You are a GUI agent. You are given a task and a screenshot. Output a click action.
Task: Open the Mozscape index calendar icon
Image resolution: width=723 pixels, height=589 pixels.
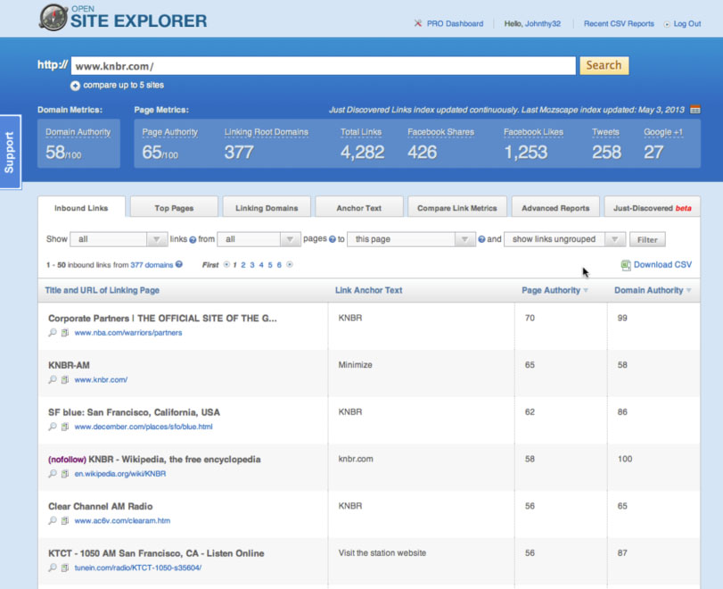(694, 110)
